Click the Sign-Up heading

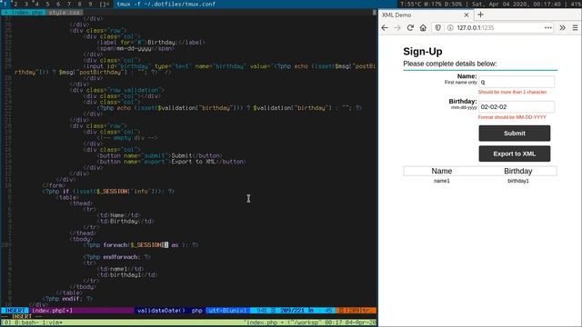click(423, 52)
